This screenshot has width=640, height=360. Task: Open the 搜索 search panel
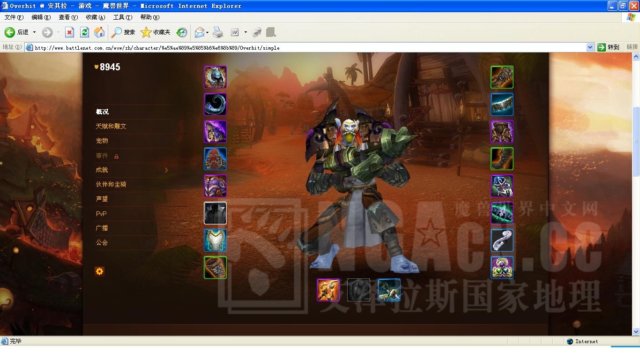point(123,32)
